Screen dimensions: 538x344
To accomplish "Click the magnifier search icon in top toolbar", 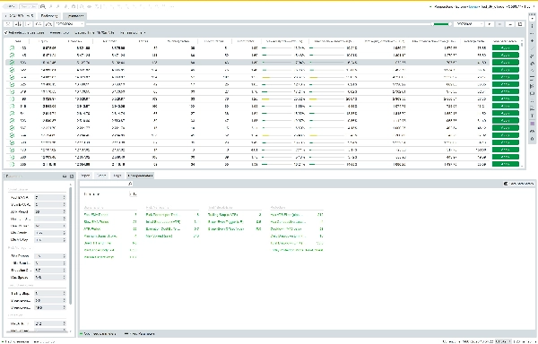I will 43,6.
